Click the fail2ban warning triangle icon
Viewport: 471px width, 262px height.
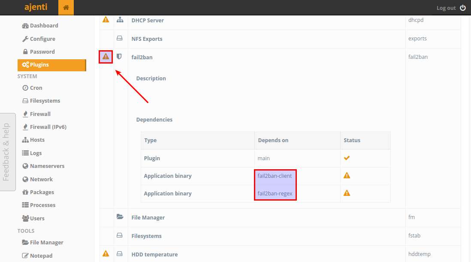pos(106,57)
